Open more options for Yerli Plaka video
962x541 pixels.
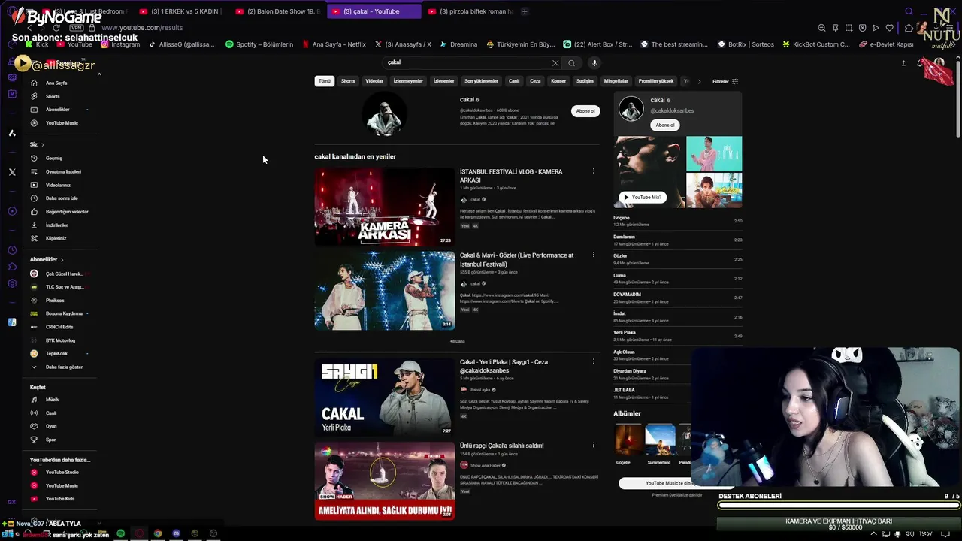593,361
